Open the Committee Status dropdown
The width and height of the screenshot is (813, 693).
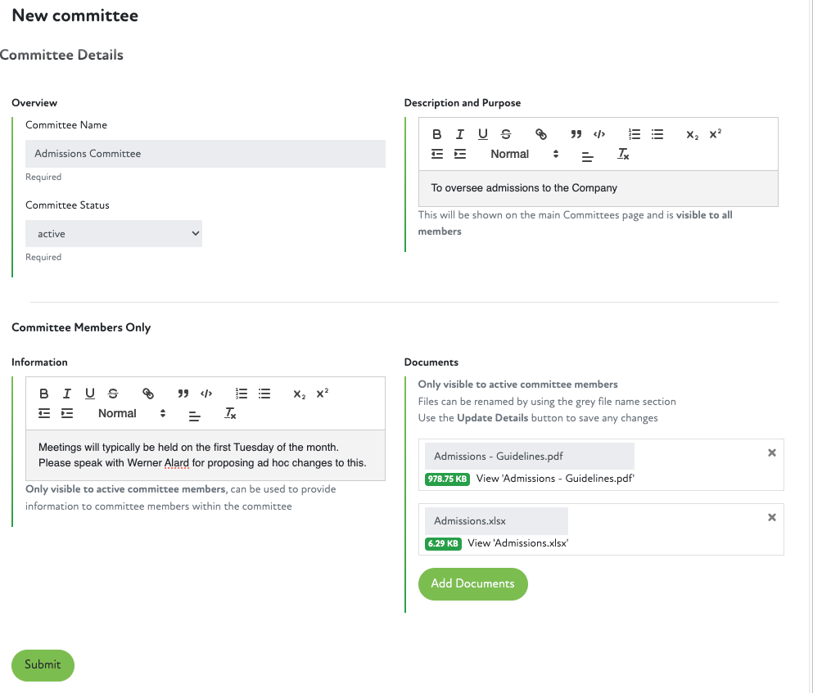(x=114, y=233)
